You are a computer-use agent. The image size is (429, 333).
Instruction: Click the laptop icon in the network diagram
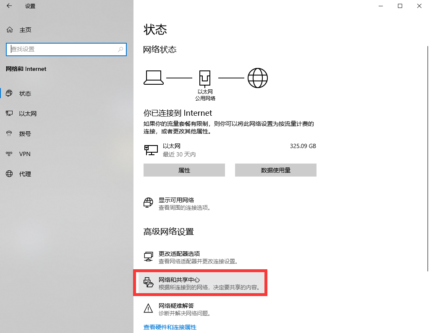(x=153, y=77)
